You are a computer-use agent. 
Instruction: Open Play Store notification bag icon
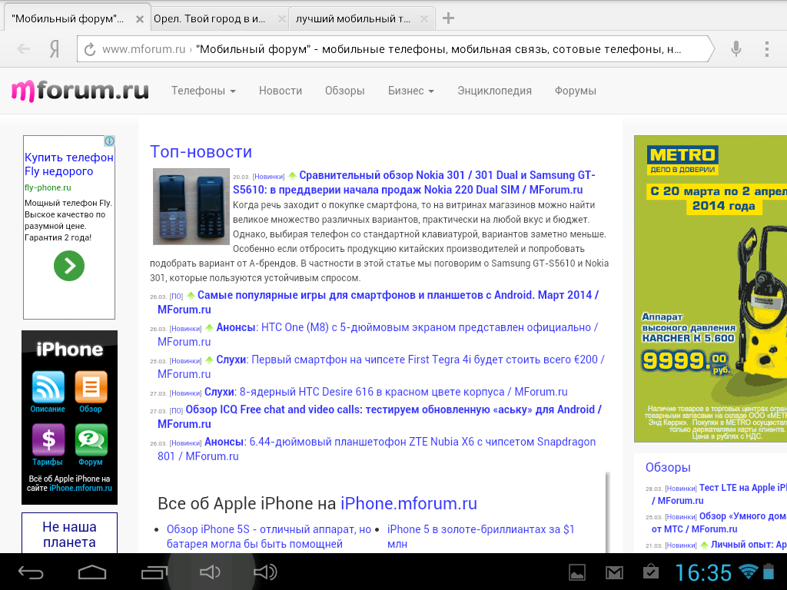(x=651, y=572)
